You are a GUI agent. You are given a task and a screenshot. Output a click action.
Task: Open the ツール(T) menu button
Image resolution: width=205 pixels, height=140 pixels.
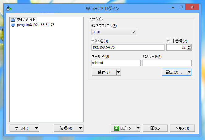coord(24,128)
